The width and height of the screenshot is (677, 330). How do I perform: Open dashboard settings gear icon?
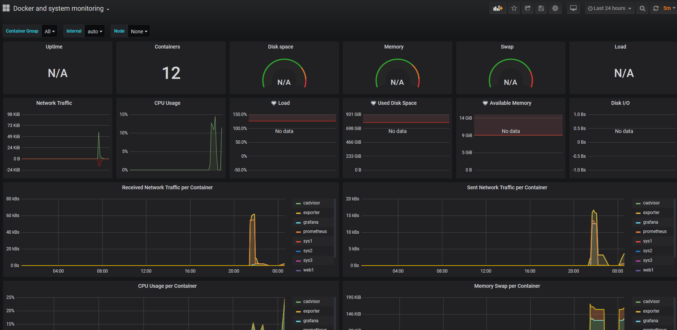tap(555, 8)
